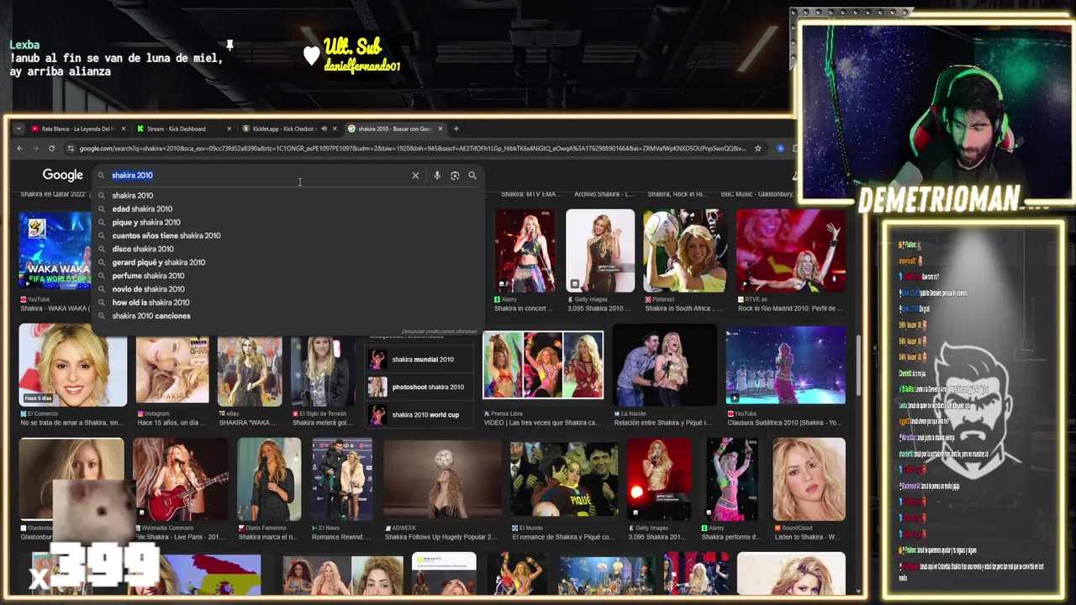Open search by image camera icon

(455, 176)
